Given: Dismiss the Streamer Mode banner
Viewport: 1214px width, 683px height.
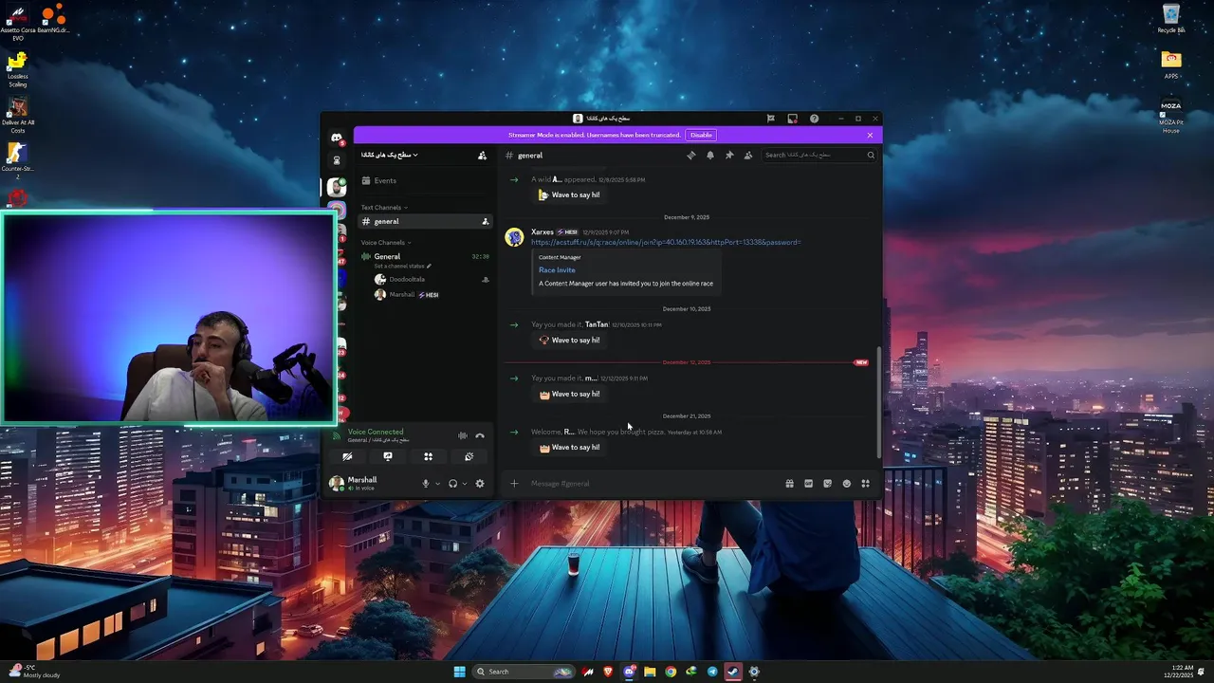Looking at the screenshot, I should pos(870,135).
